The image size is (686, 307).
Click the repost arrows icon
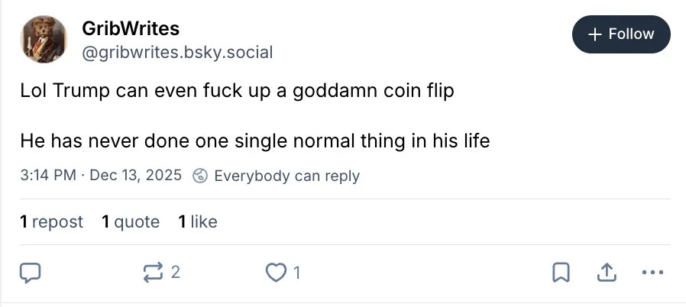click(x=153, y=272)
